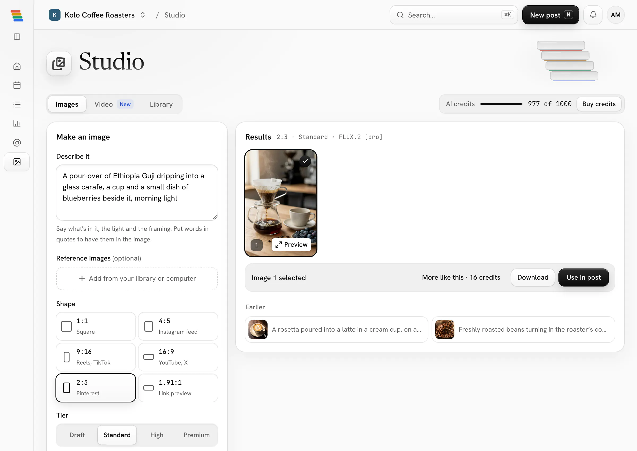The height and width of the screenshot is (451, 637).
Task: Click the AI credits progress bar
Action: click(x=501, y=104)
